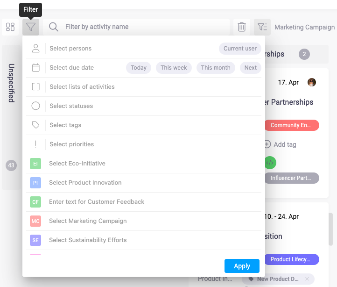Click the EI Eco-Initiative badge
This screenshot has height=287, width=337.
point(35,164)
